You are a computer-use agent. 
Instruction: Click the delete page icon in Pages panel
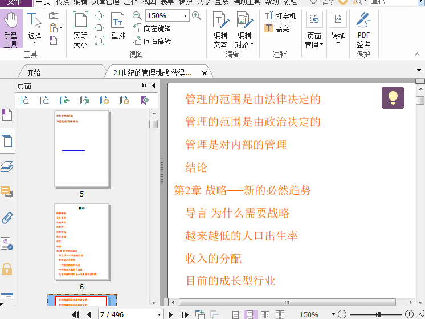124,100
